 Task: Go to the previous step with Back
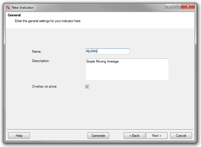tap(134, 136)
